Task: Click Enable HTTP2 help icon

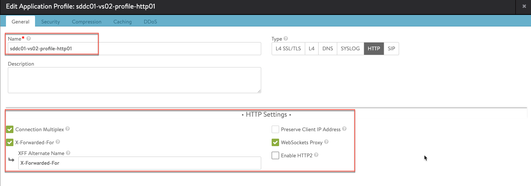Action: click(317, 155)
